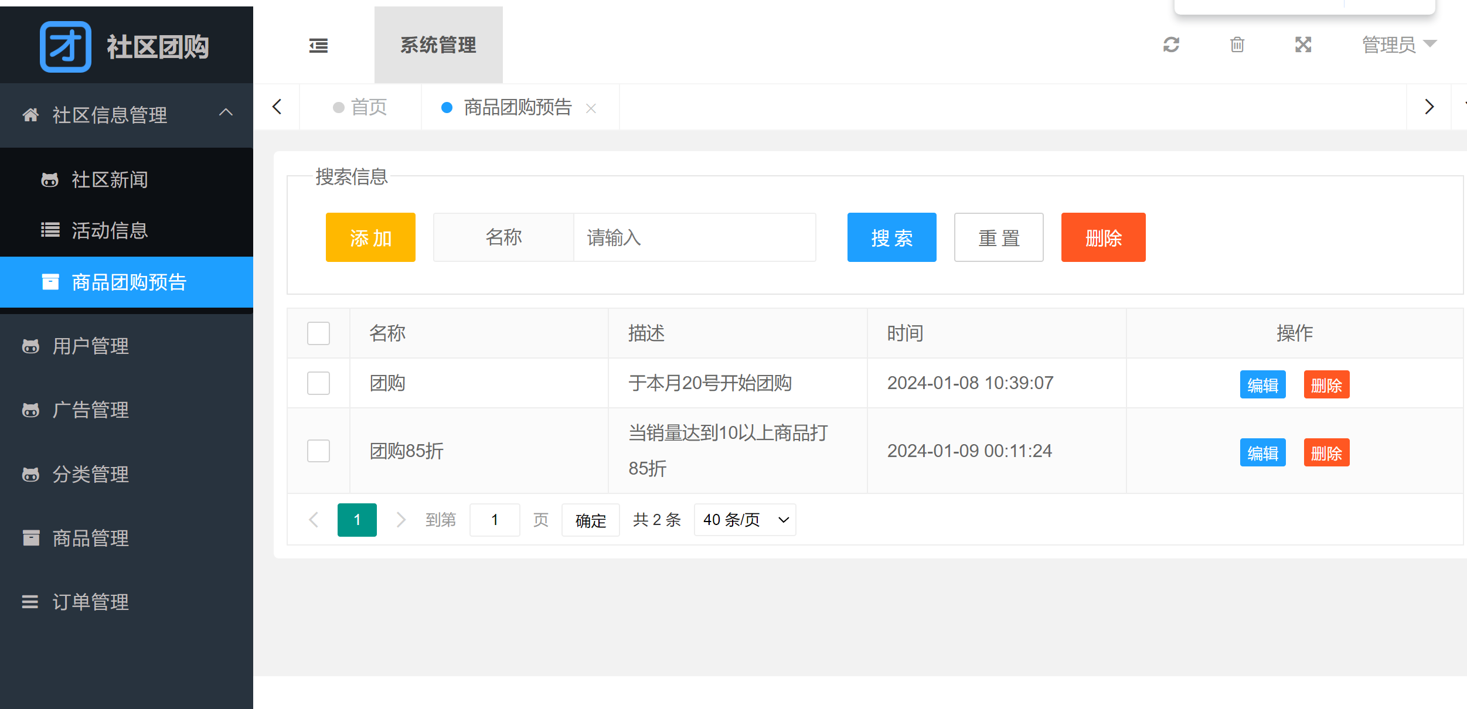The height and width of the screenshot is (709, 1467).
Task: Click the 确定 pagination button
Action: pos(590,520)
